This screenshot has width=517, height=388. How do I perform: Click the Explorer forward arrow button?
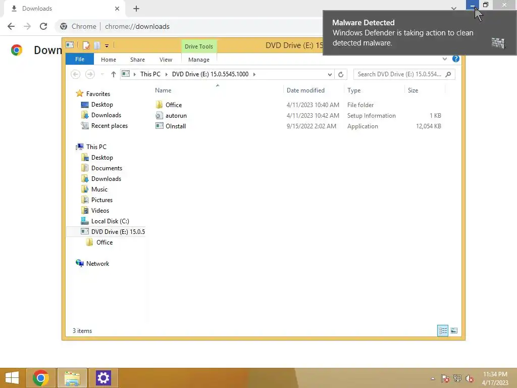point(90,74)
